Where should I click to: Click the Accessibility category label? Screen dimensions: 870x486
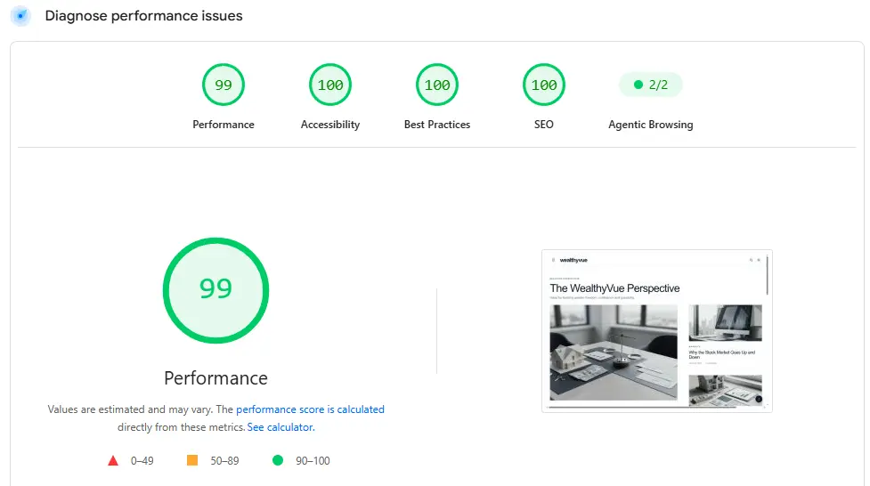pos(330,125)
